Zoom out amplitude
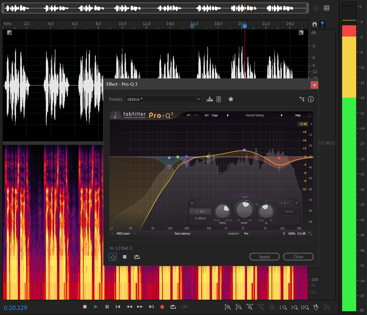This screenshot has width=367, height=315. click(238, 307)
